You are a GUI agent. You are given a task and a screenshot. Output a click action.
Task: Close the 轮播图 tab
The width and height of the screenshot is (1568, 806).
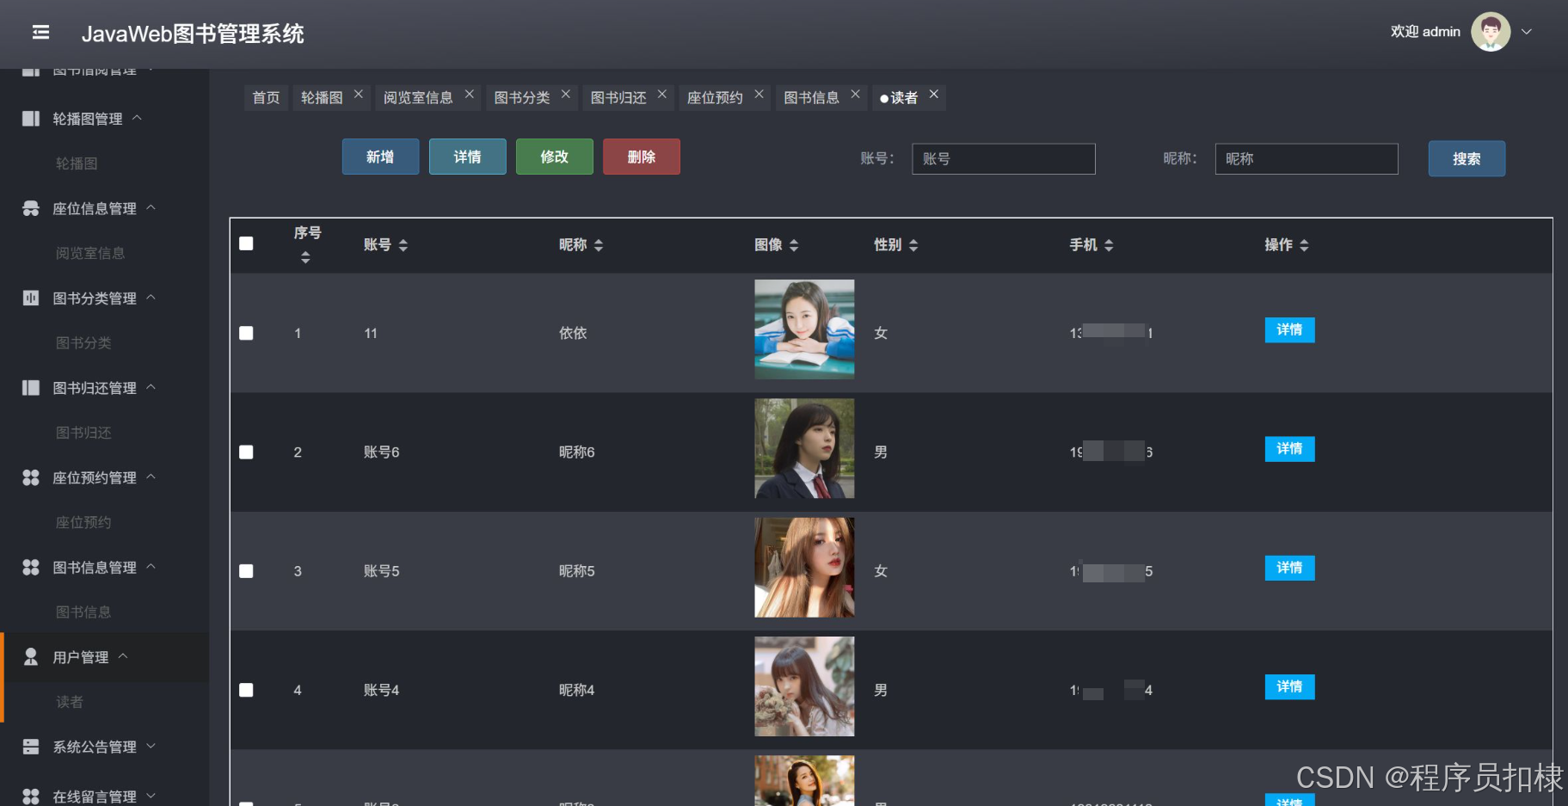pos(359,94)
